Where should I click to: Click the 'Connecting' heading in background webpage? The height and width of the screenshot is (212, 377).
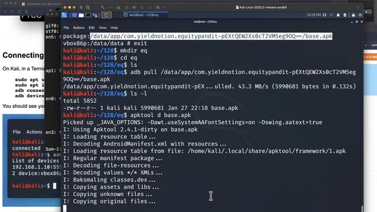[23, 55]
